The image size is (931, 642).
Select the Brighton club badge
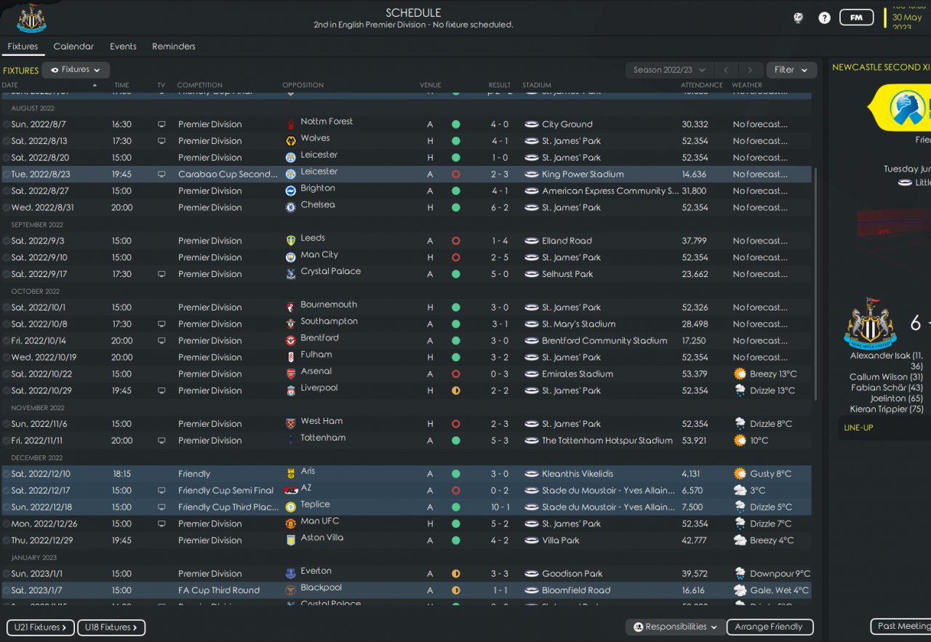tap(291, 190)
